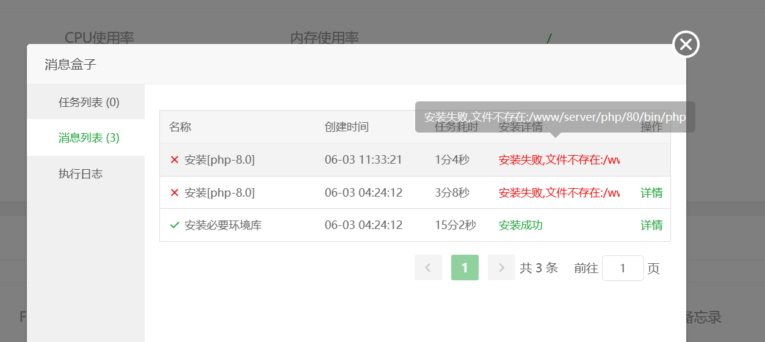Click red X icon for 11:33:21 php-8.0 install
765x342 pixels.
[x=175, y=160]
